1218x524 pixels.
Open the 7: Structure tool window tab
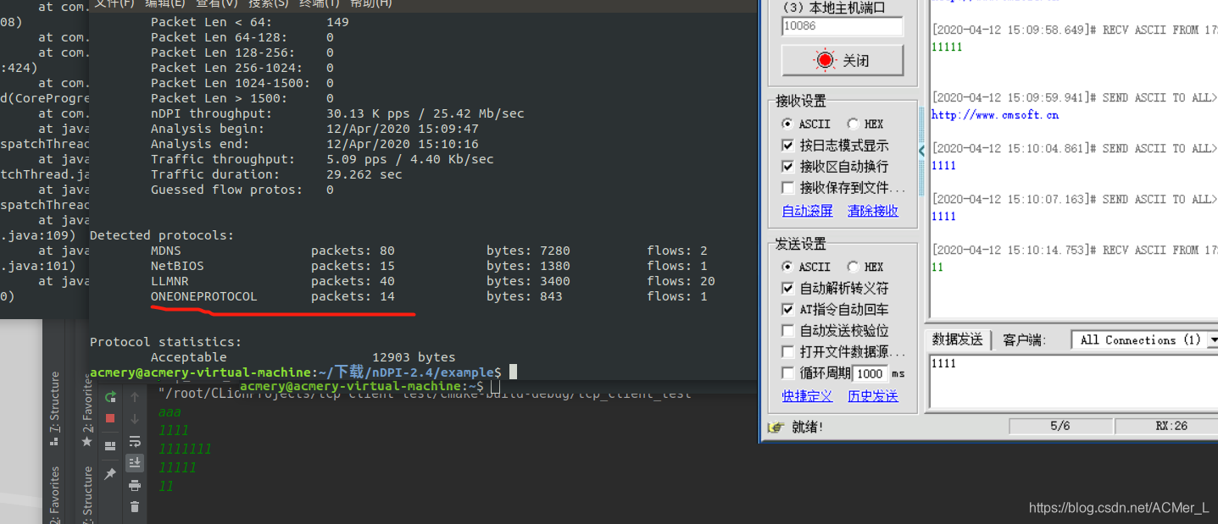tap(55, 409)
